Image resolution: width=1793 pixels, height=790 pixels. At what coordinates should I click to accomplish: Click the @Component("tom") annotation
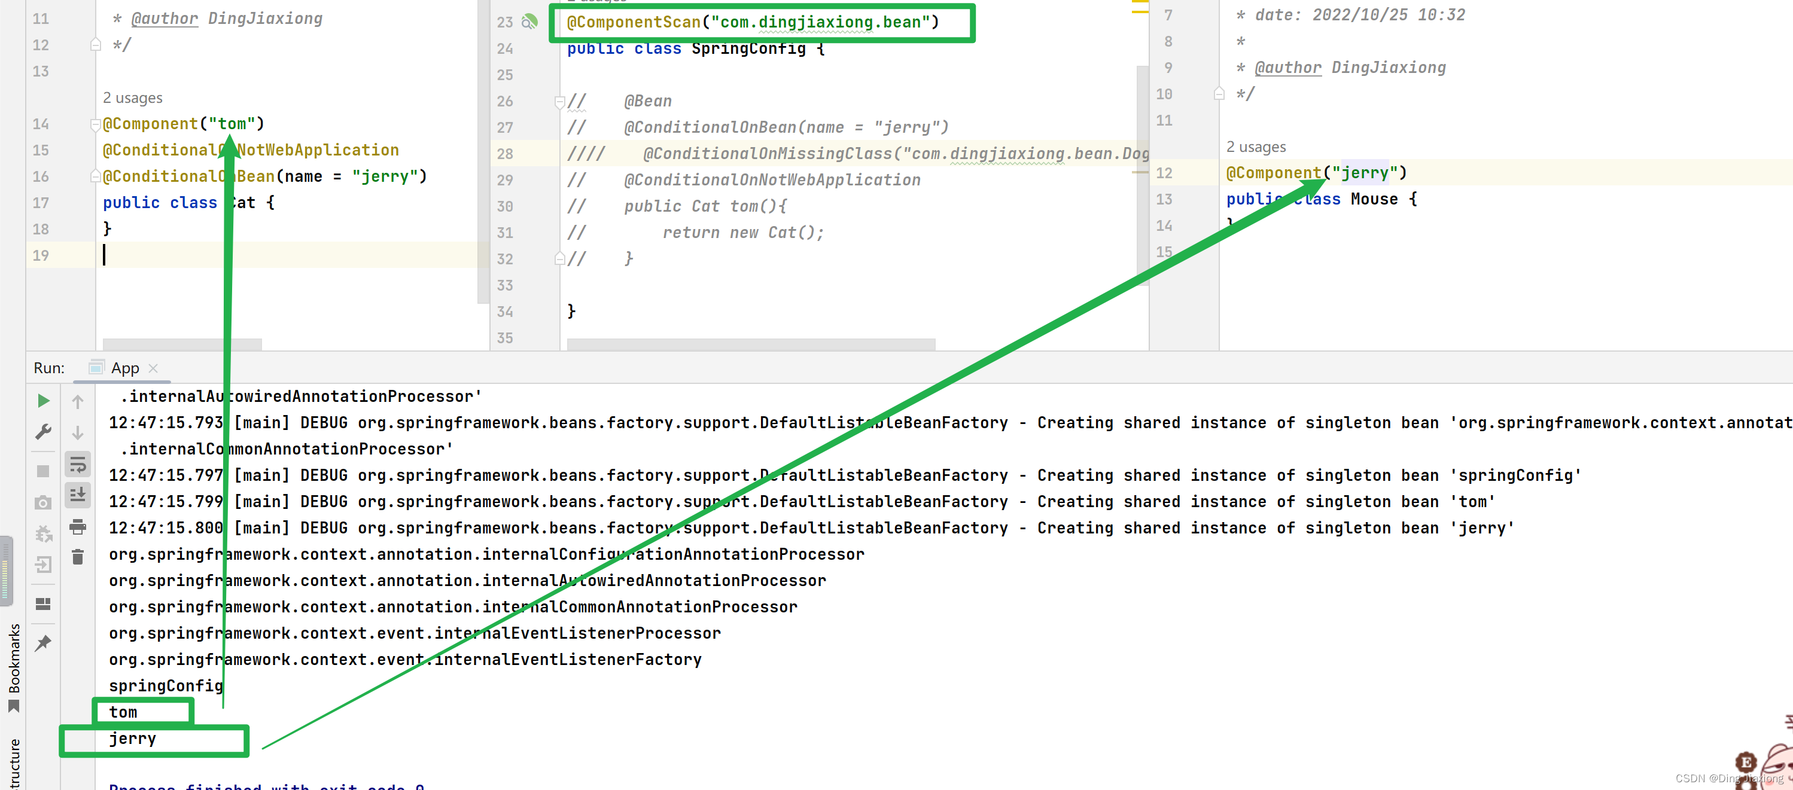click(x=184, y=124)
